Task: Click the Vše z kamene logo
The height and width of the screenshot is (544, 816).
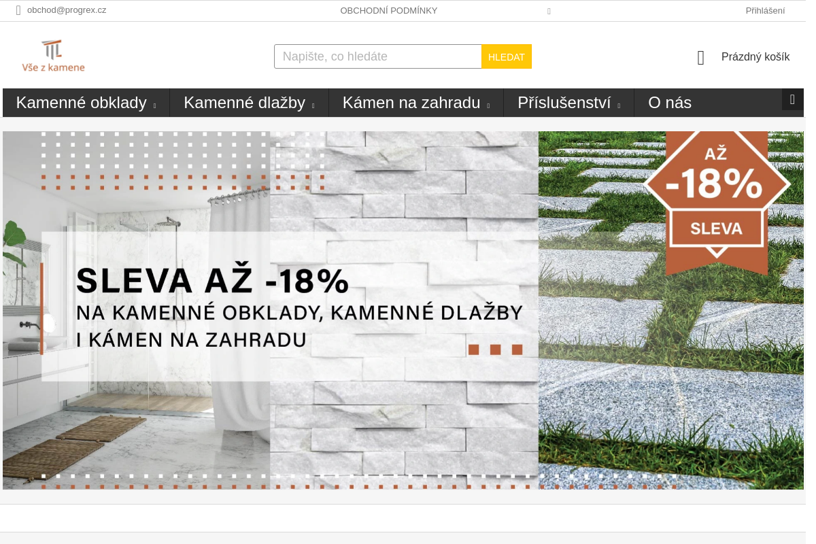Action: coord(54,55)
